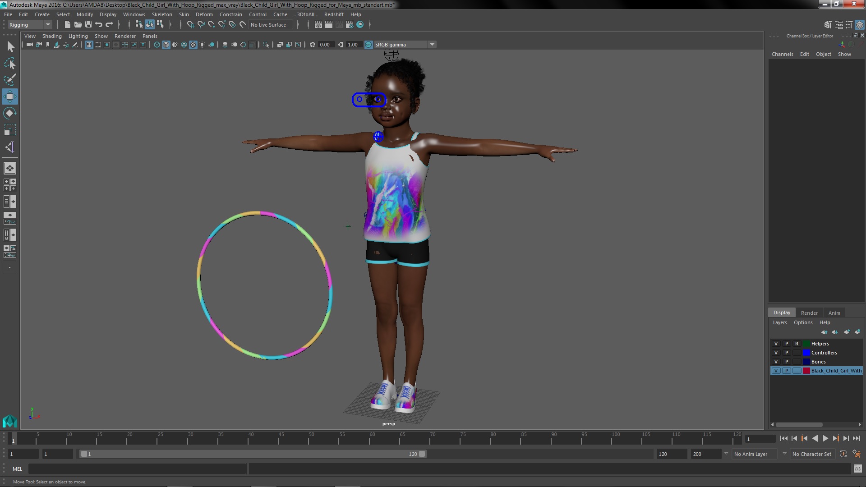
Task: Activate the Lasso select tool
Action: coord(10,63)
